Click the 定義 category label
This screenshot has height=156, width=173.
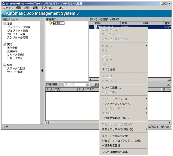point(10,24)
